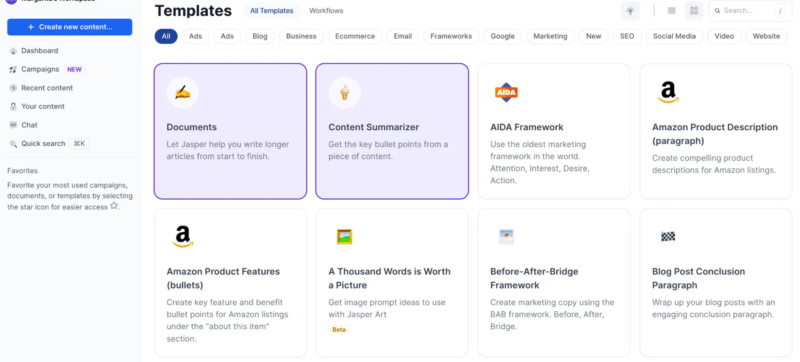Click the Favorites heading

pyautogui.click(x=22, y=171)
